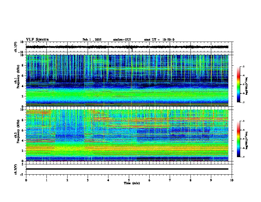
Task: Click the '-3' label on ch.2 colorbar
Action: tap(243, 121)
